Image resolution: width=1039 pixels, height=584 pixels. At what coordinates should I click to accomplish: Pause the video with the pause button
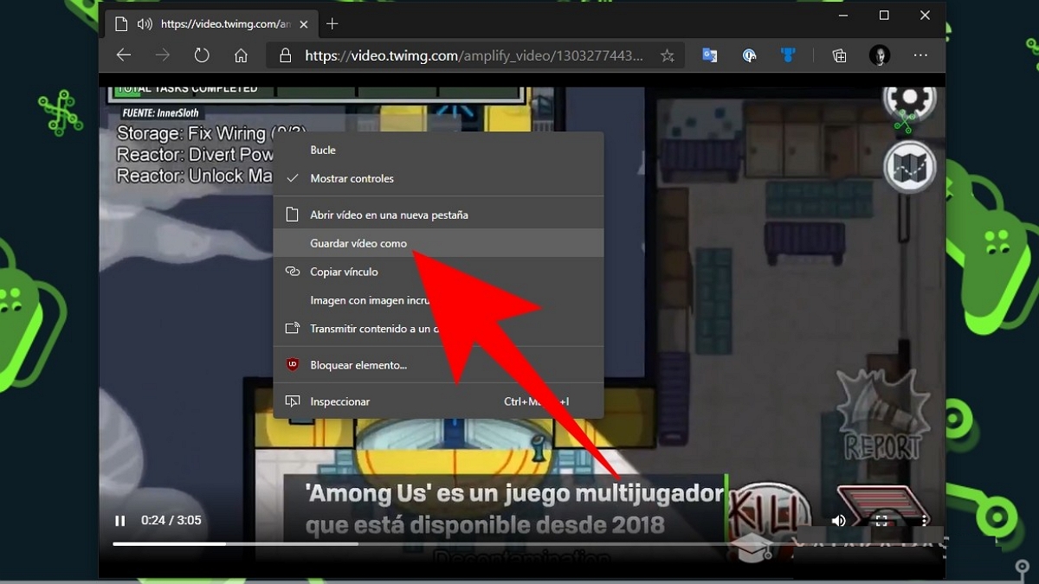(120, 521)
